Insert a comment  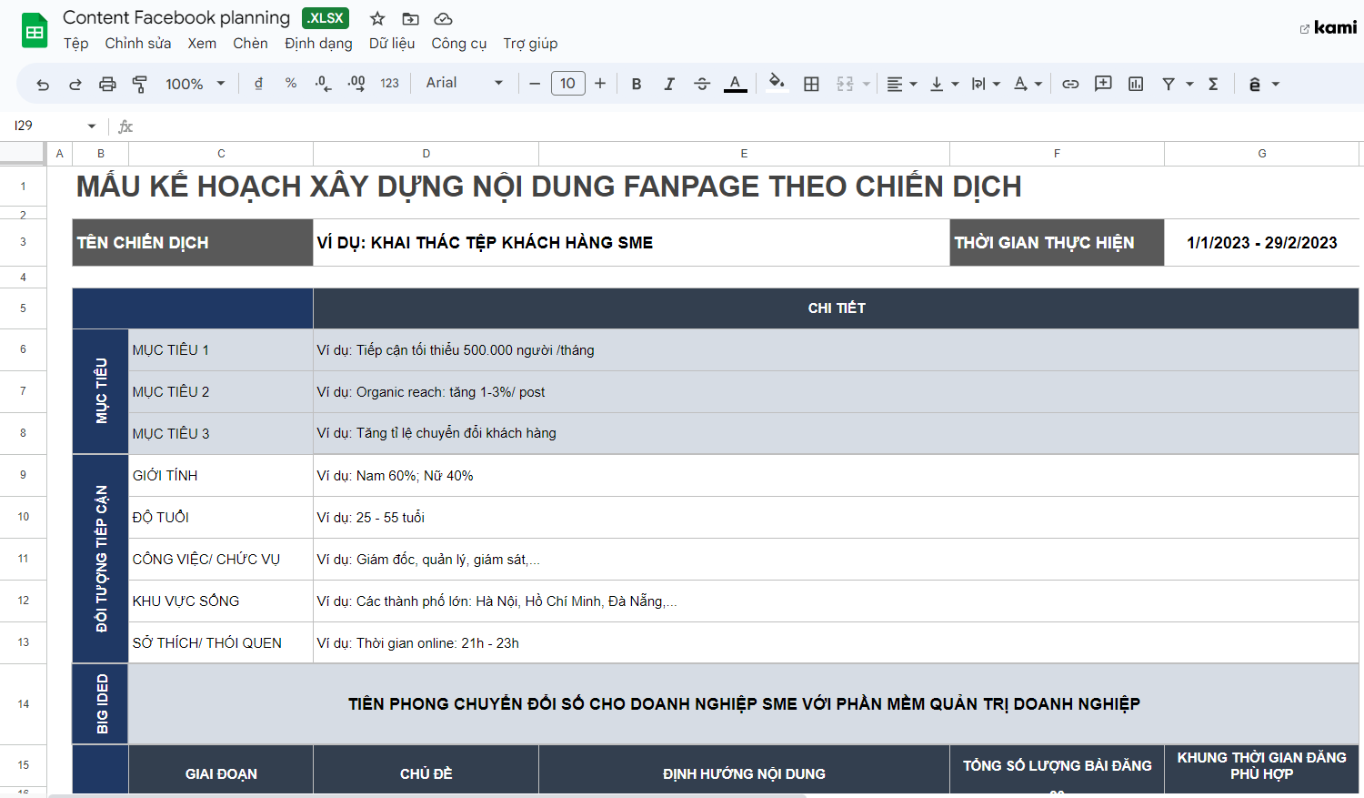[1103, 84]
